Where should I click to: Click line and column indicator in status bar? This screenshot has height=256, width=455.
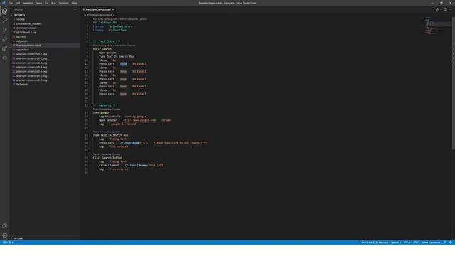pyautogui.click(x=375, y=242)
